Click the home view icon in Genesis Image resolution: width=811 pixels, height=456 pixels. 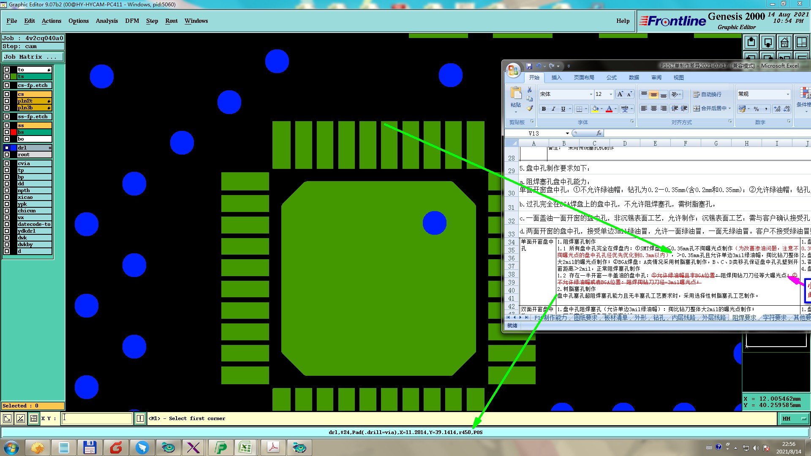pos(784,42)
